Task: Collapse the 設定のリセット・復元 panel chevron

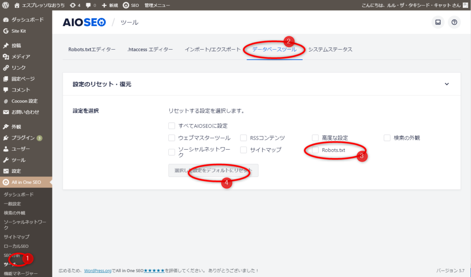Action: click(447, 84)
